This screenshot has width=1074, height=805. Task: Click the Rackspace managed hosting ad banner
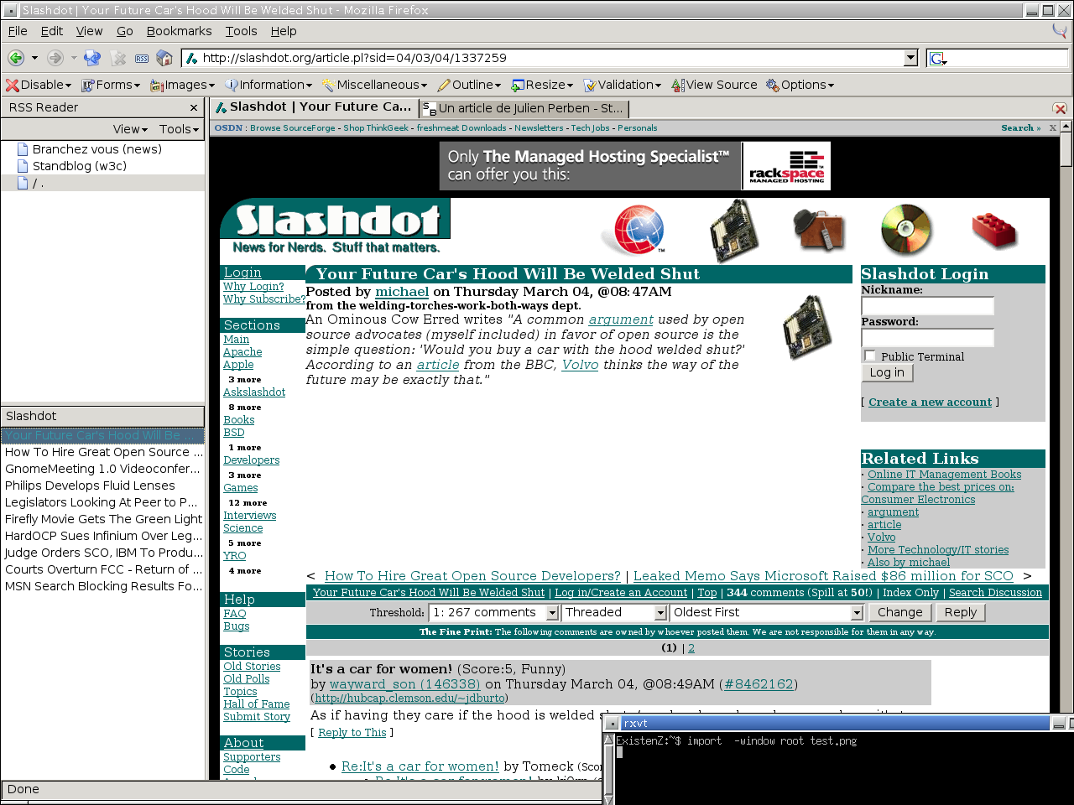pyautogui.click(x=634, y=165)
